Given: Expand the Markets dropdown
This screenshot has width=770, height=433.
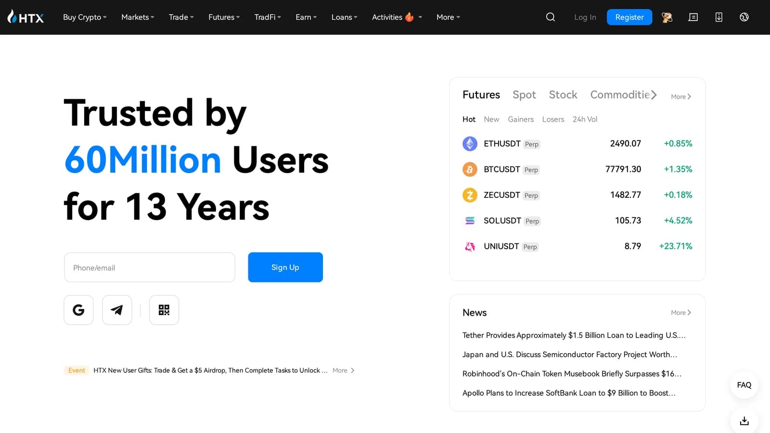Looking at the screenshot, I should click(x=138, y=17).
